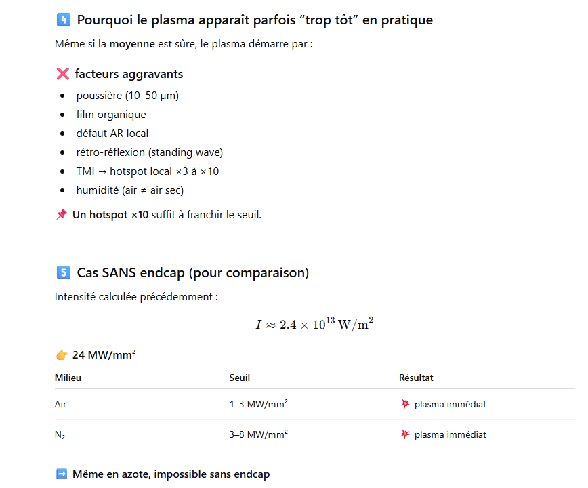Click the Seuil column header
This screenshot has width=588, height=488.
240,378
